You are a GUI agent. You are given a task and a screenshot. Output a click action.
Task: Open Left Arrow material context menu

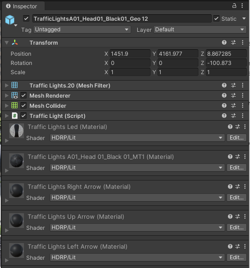pos(245,246)
